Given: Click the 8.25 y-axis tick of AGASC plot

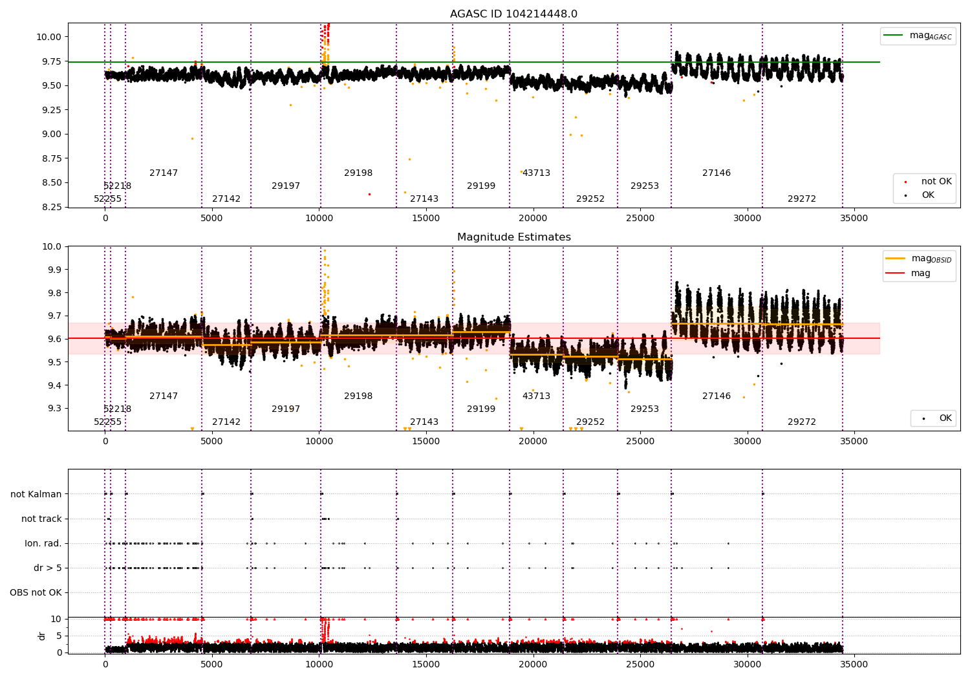Looking at the screenshot, I should [51, 207].
